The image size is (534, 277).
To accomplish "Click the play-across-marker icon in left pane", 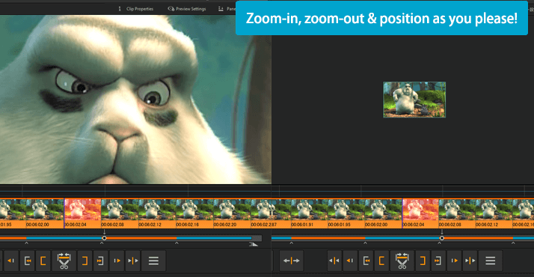I will click(x=133, y=261).
